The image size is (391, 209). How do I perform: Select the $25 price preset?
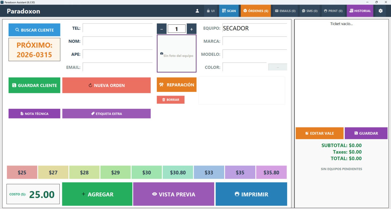pos(22,172)
